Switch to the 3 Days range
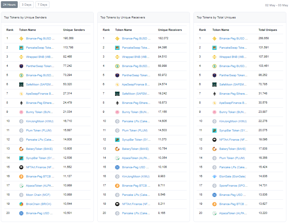Image resolution: width=289 pixels, height=224 pixels. (27, 5)
